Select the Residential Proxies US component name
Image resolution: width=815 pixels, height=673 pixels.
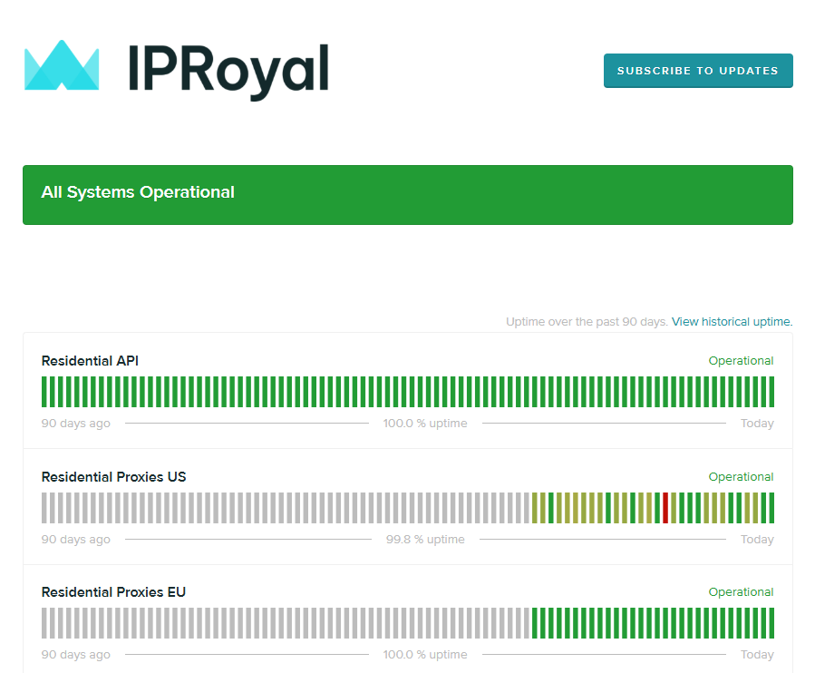[114, 477]
